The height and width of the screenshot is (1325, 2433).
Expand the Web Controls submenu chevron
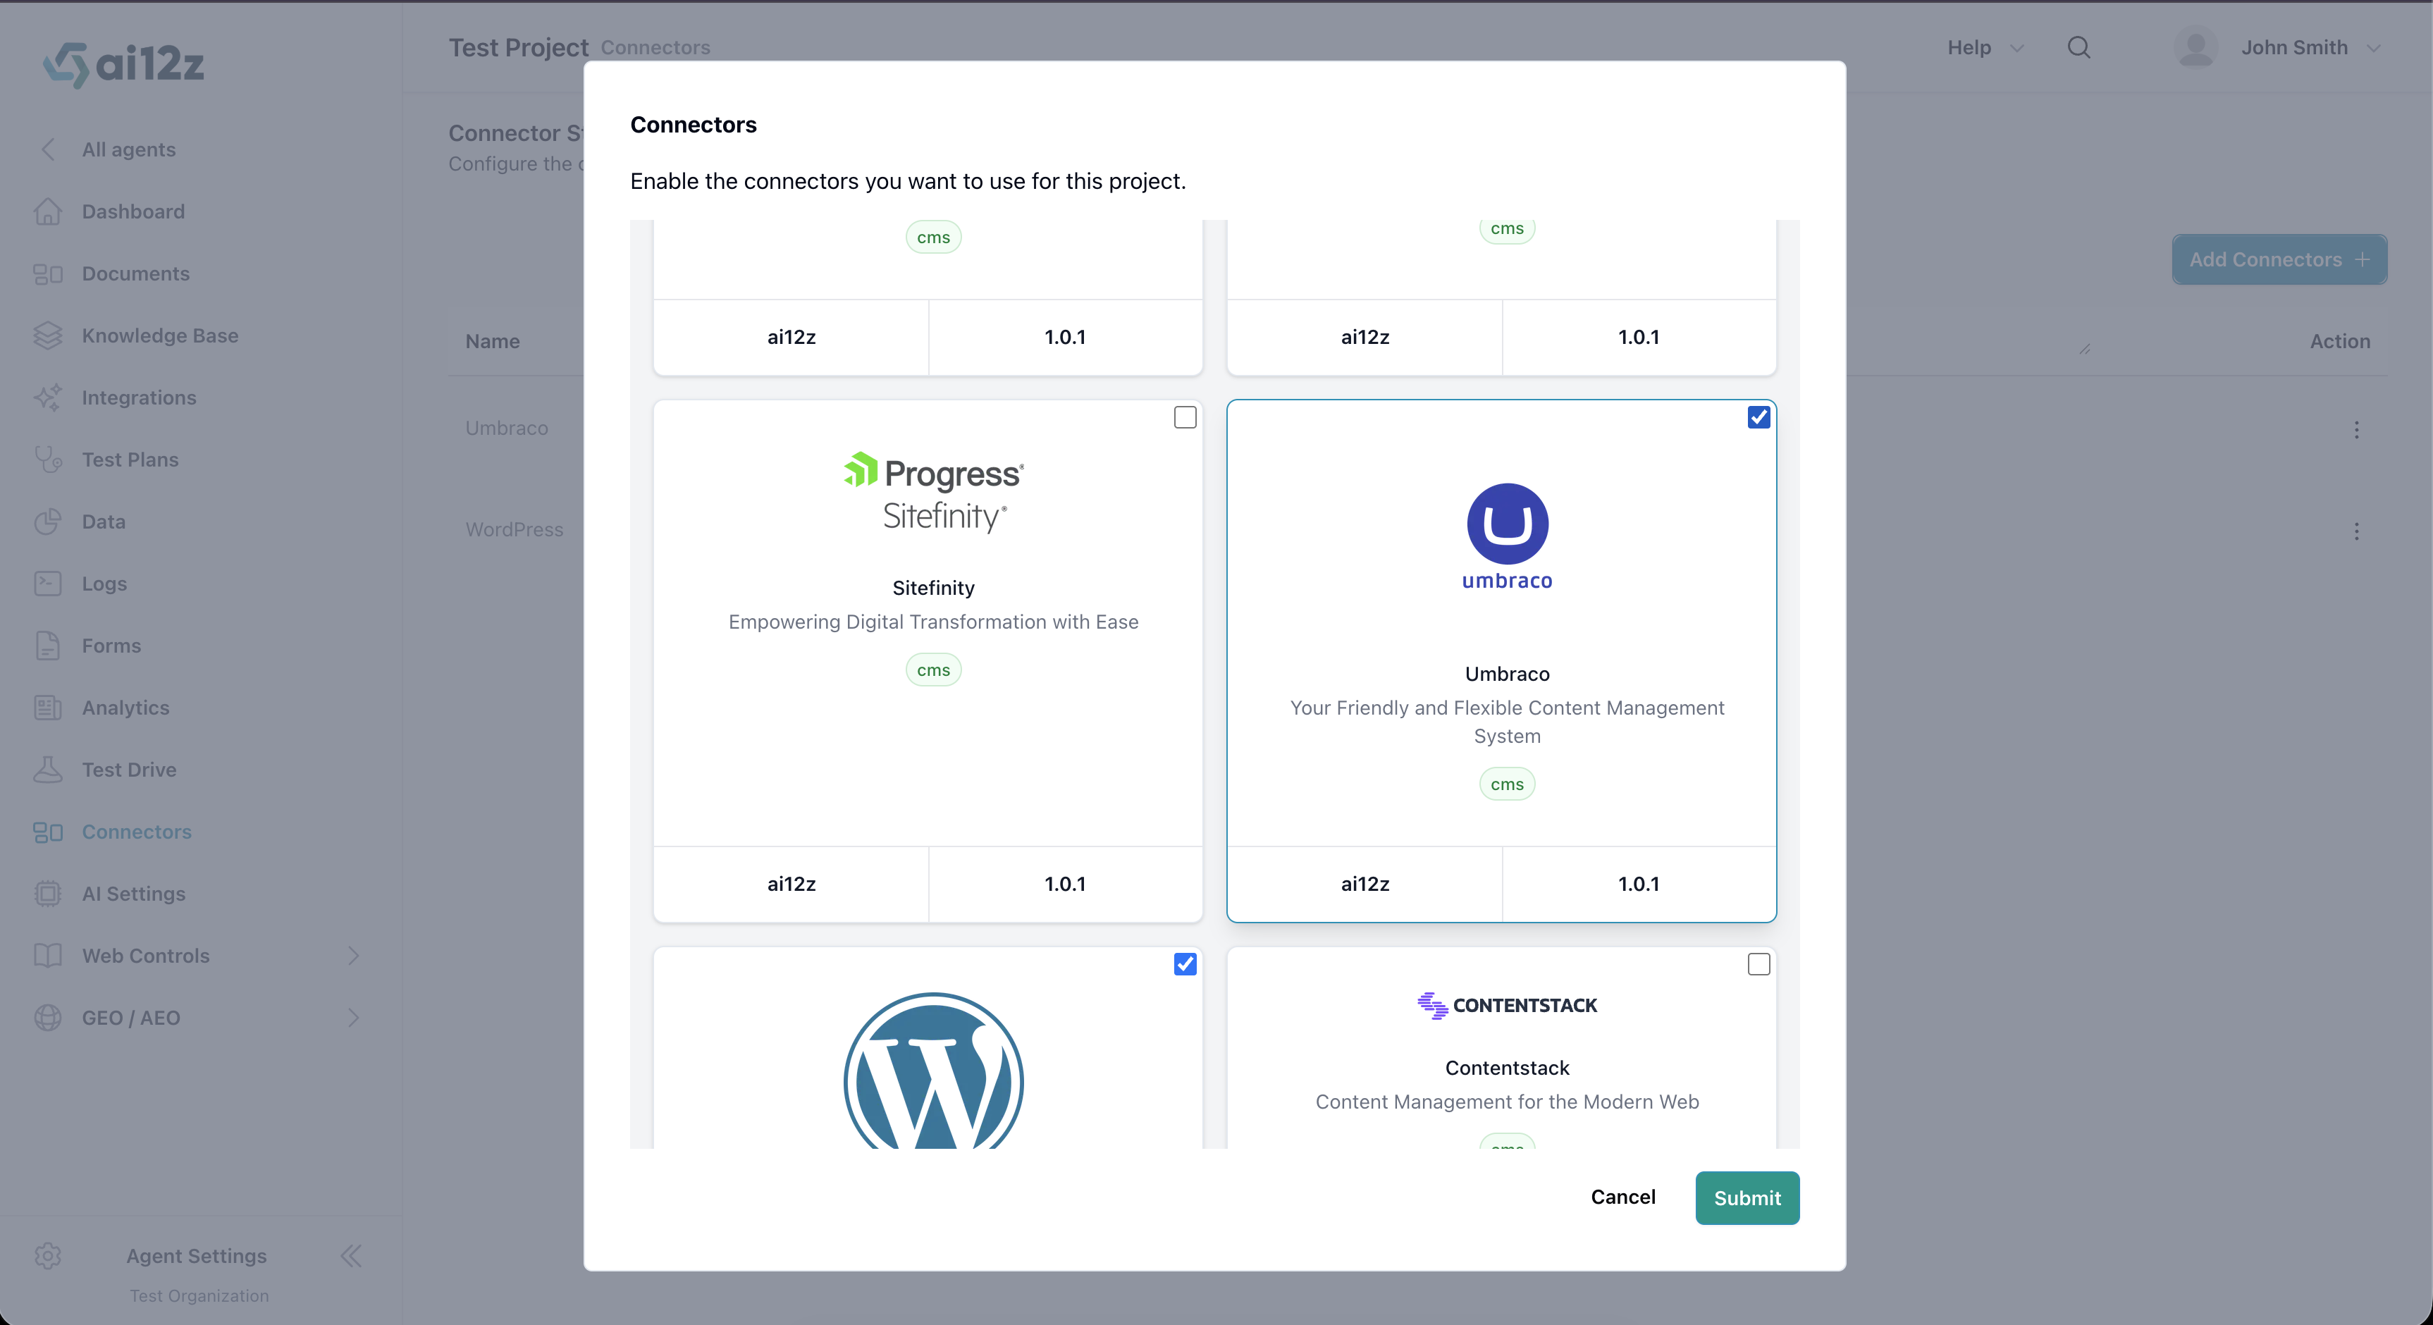click(353, 956)
